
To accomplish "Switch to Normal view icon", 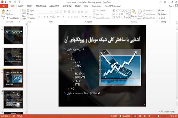I will [135, 116].
